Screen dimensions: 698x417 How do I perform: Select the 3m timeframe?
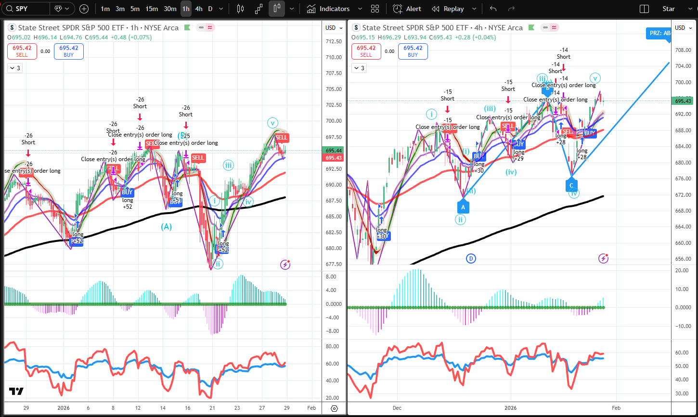click(120, 9)
